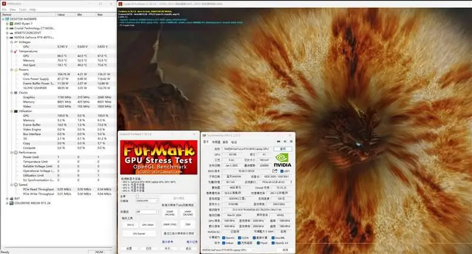Click the CPU burner button in FurMark
The width and height of the screenshot is (472, 254).
coord(139,234)
